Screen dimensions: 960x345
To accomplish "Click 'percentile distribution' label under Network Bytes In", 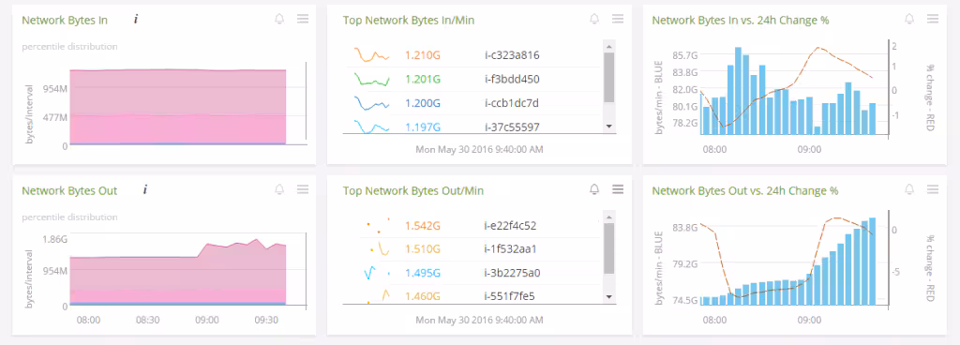I will coord(69,47).
